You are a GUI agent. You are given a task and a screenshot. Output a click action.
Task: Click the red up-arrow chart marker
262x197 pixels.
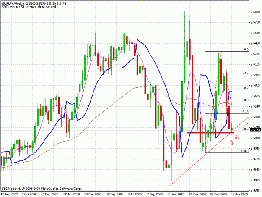(231, 142)
